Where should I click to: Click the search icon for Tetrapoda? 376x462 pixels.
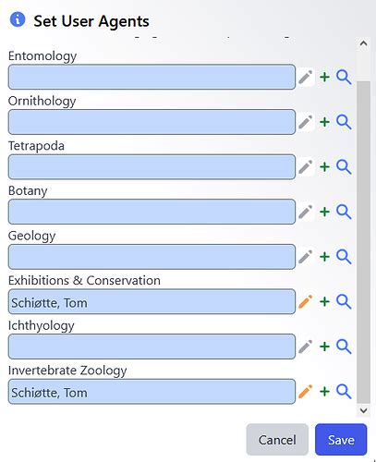[x=344, y=167]
